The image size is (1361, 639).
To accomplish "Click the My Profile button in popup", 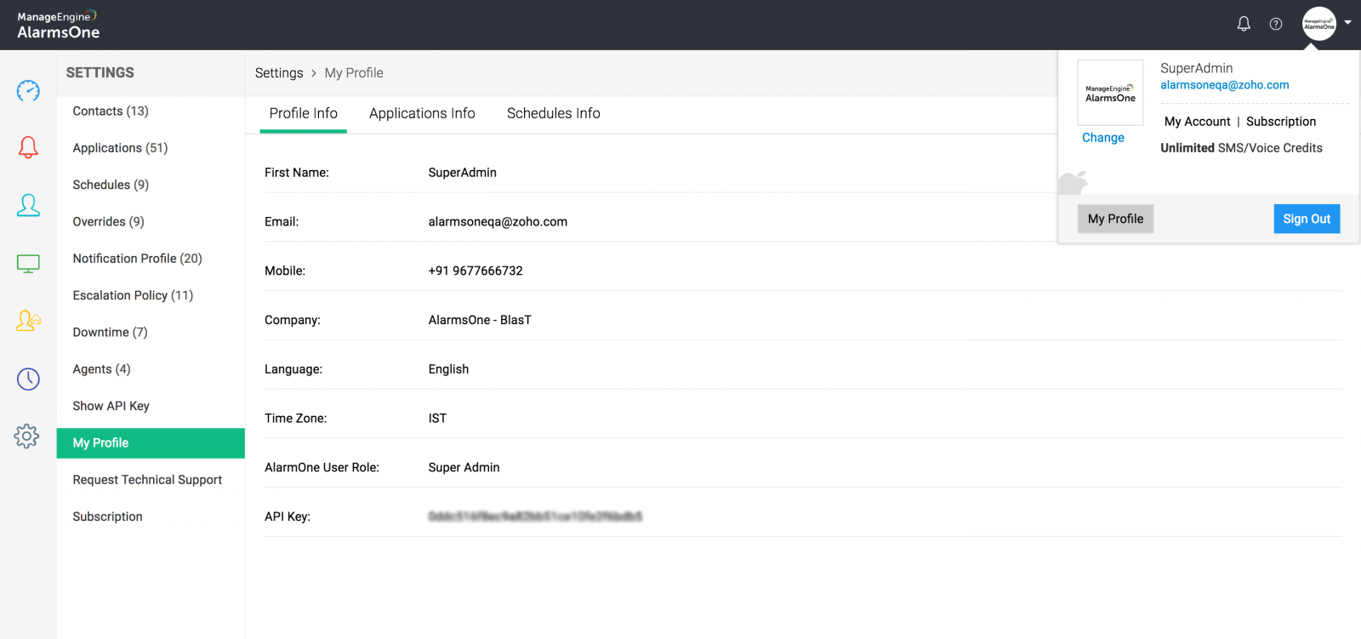I will pos(1115,219).
